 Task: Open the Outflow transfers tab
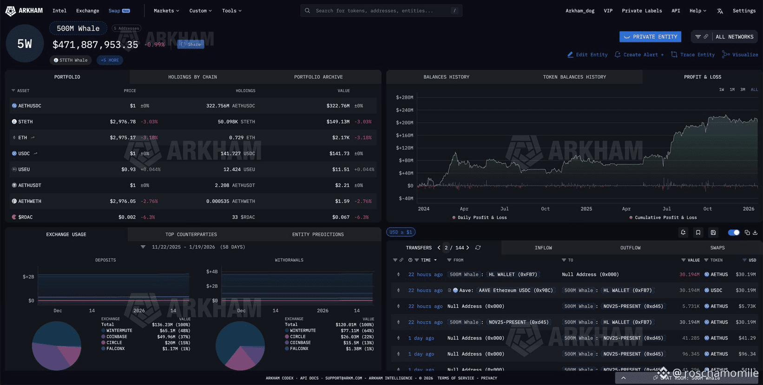(630, 248)
